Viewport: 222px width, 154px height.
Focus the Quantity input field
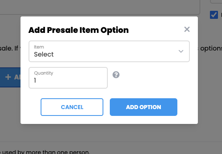coord(68,78)
